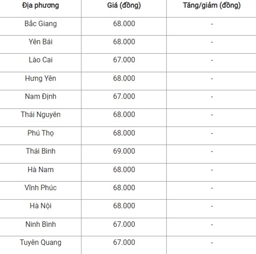The width and height of the screenshot is (256, 254).
Task: Click the Ninh Bình location cell
Action: point(41,224)
